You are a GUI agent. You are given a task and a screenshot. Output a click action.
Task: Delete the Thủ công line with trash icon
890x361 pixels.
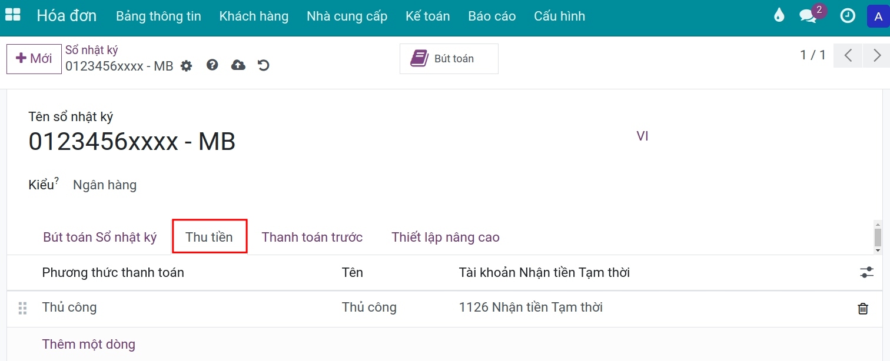click(863, 307)
